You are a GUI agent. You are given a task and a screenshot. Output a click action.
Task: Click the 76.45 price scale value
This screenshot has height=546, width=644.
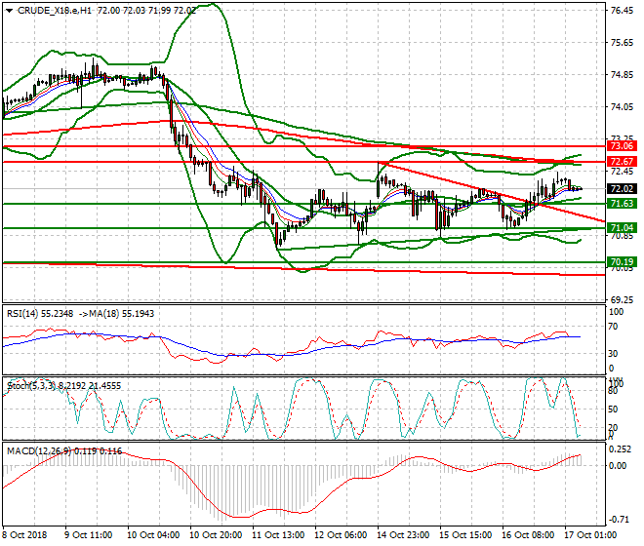click(x=622, y=11)
